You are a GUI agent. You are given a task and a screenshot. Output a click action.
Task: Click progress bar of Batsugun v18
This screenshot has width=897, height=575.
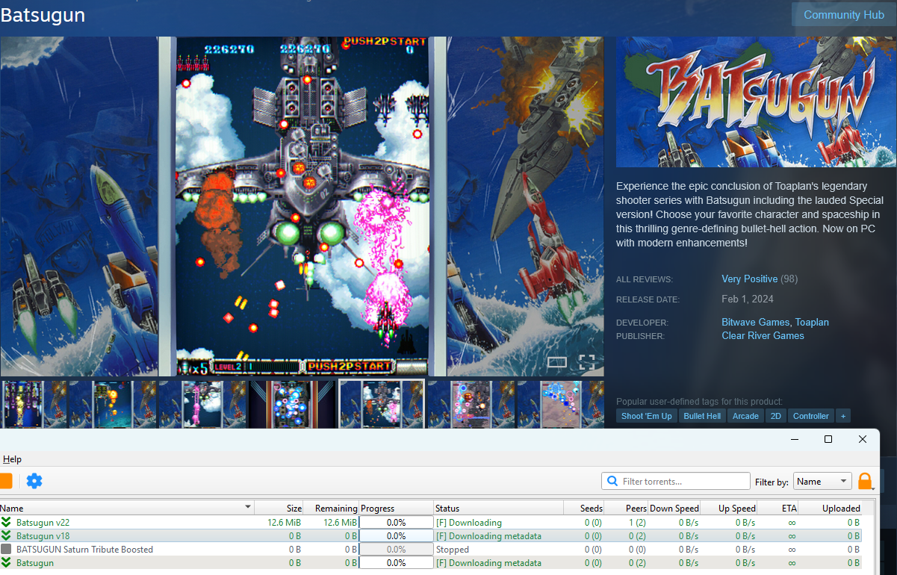(397, 536)
